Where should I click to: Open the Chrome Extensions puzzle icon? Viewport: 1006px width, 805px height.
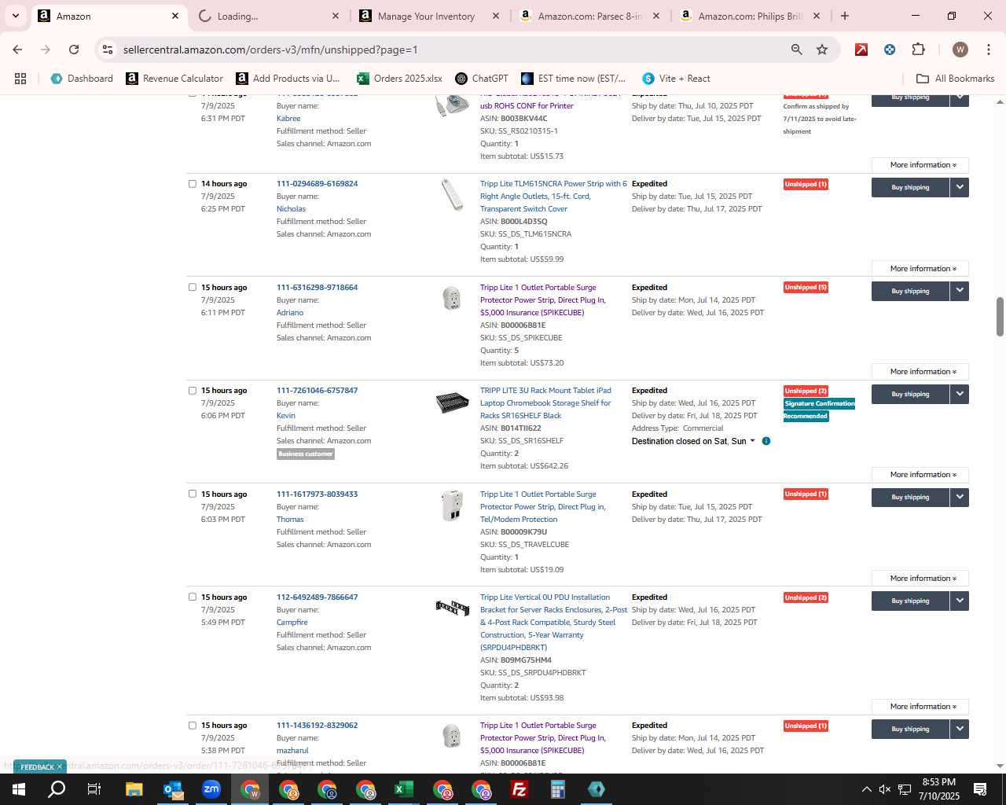918,50
